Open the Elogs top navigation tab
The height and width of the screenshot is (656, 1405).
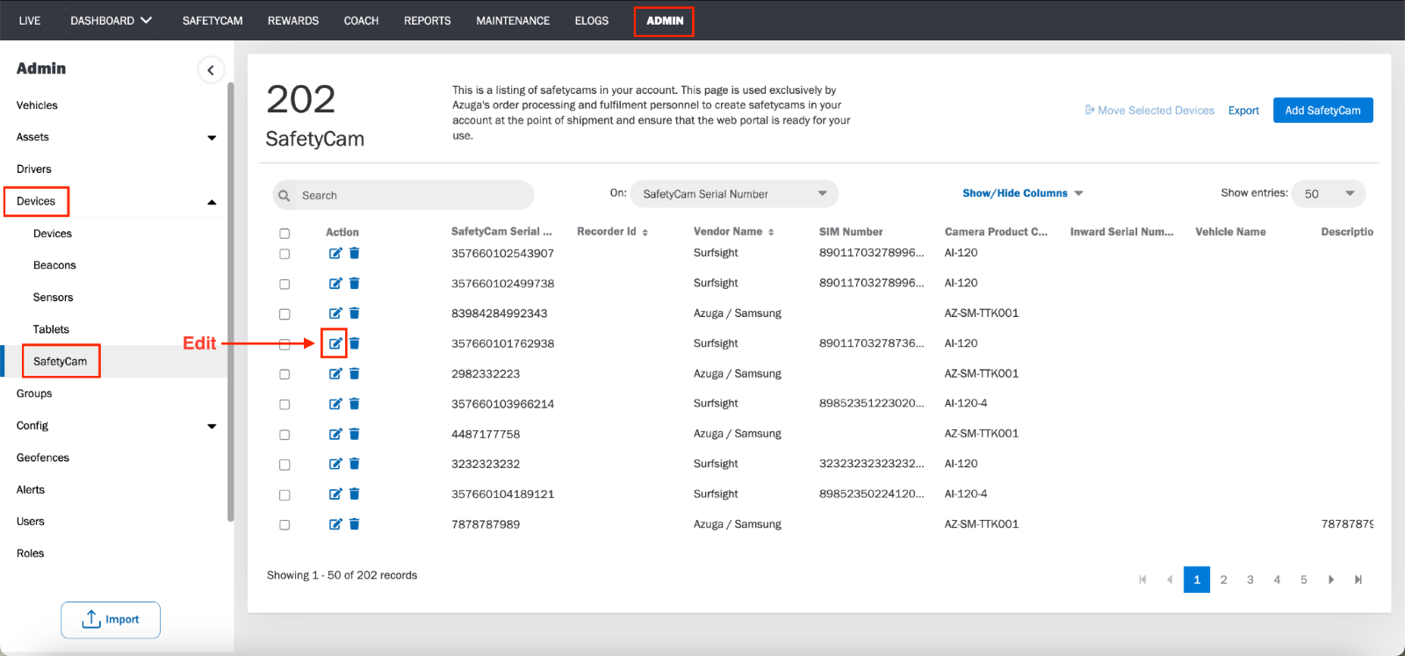click(x=592, y=20)
